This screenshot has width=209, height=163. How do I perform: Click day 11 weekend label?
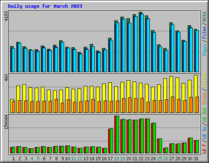click(73, 159)
